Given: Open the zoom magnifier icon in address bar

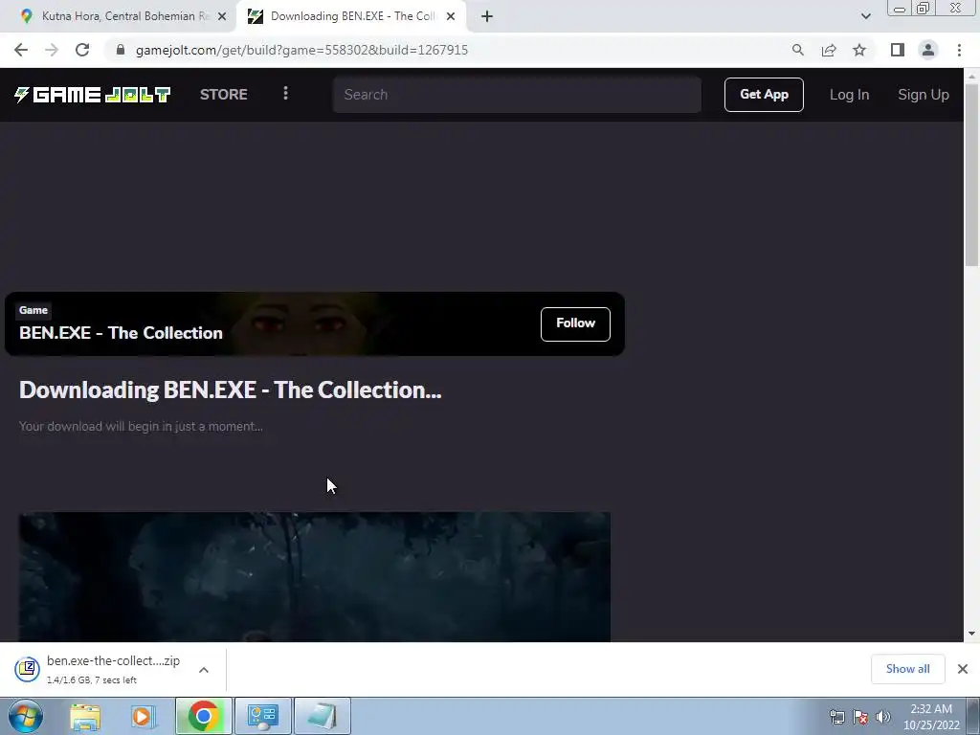Looking at the screenshot, I should [797, 50].
